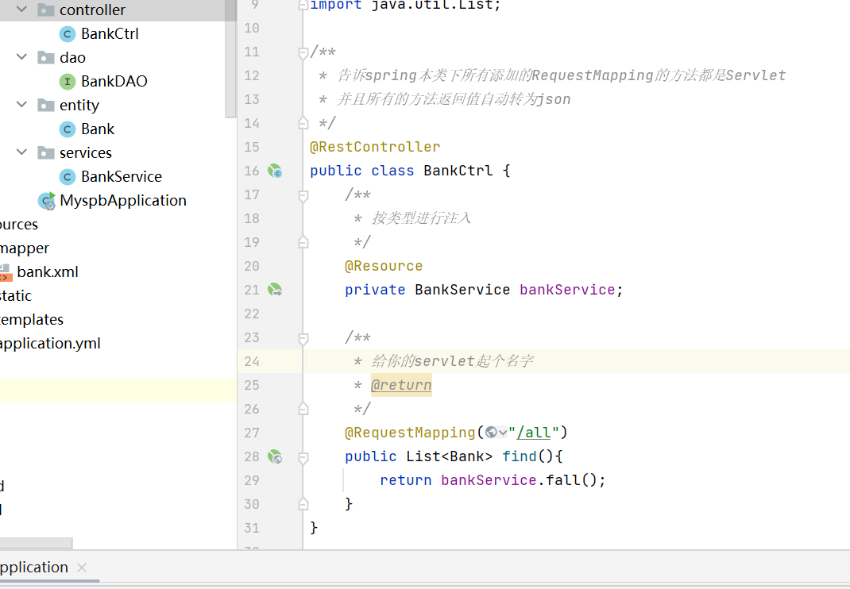Click the MyspbApplication run icon
The image size is (850, 589).
47,201
